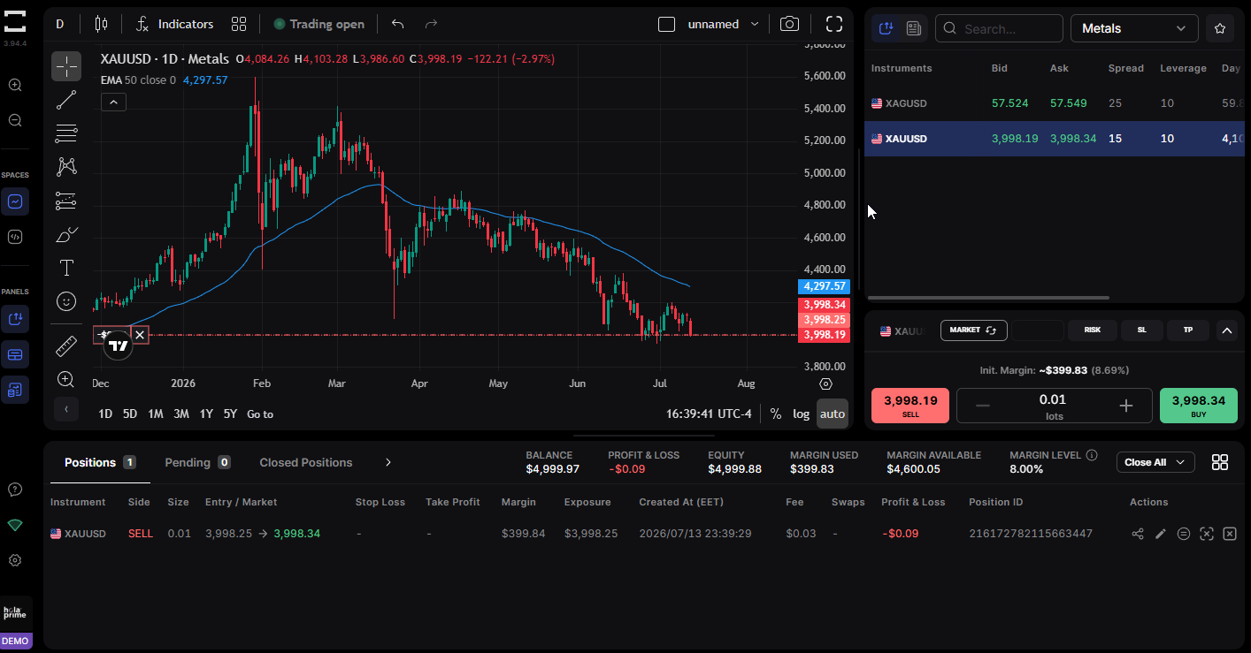Screen dimensions: 1251x653
Task: Toggle the TP take profit option
Action: (1188, 330)
